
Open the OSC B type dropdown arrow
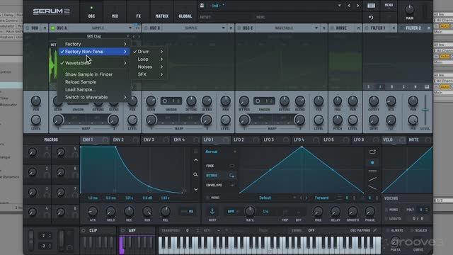[x=223, y=28]
